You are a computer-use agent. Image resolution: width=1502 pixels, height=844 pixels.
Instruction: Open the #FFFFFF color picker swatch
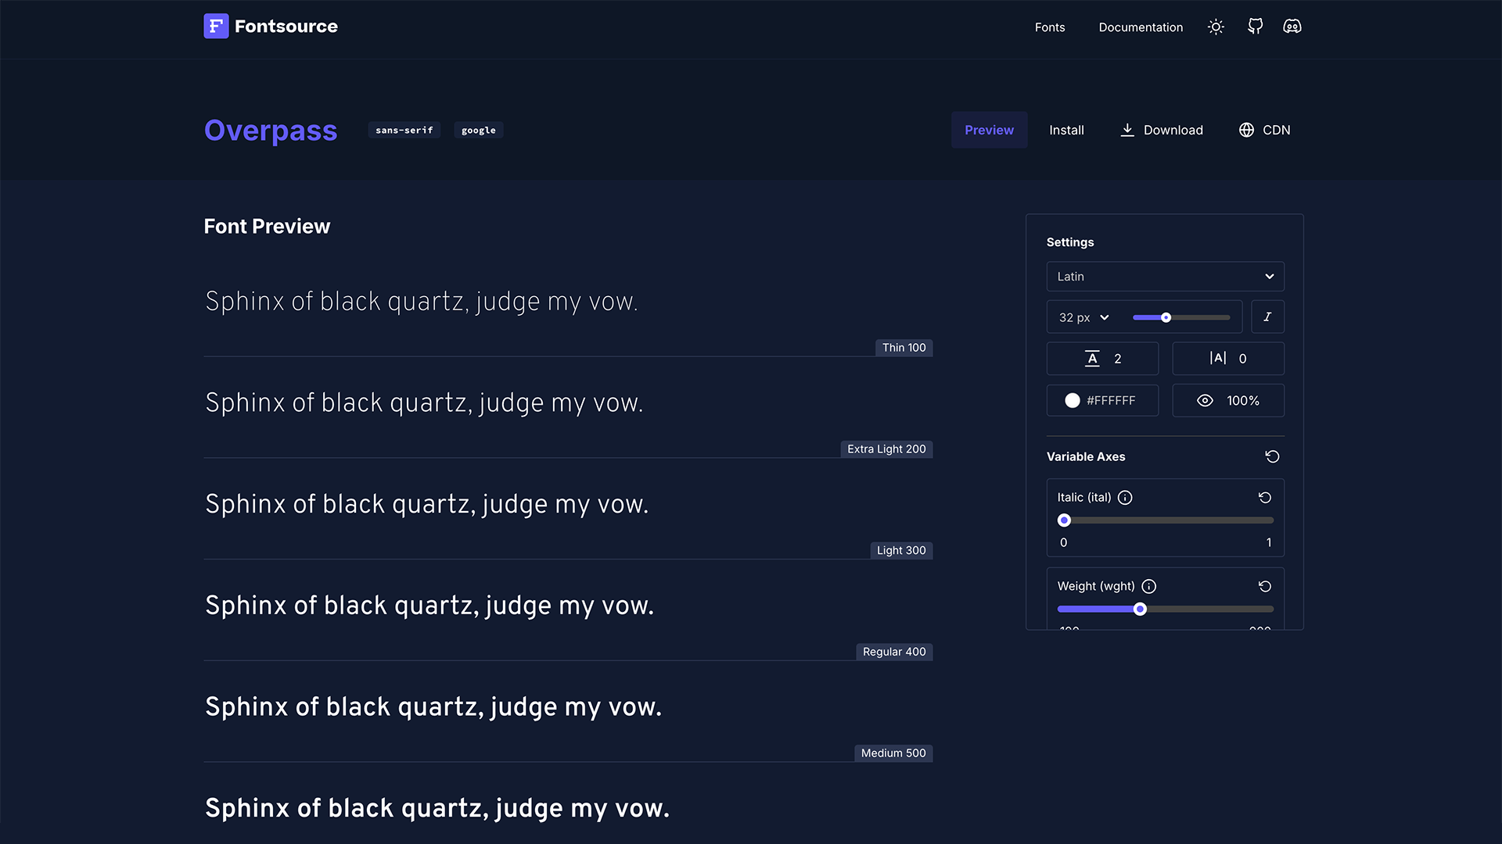pos(1073,401)
